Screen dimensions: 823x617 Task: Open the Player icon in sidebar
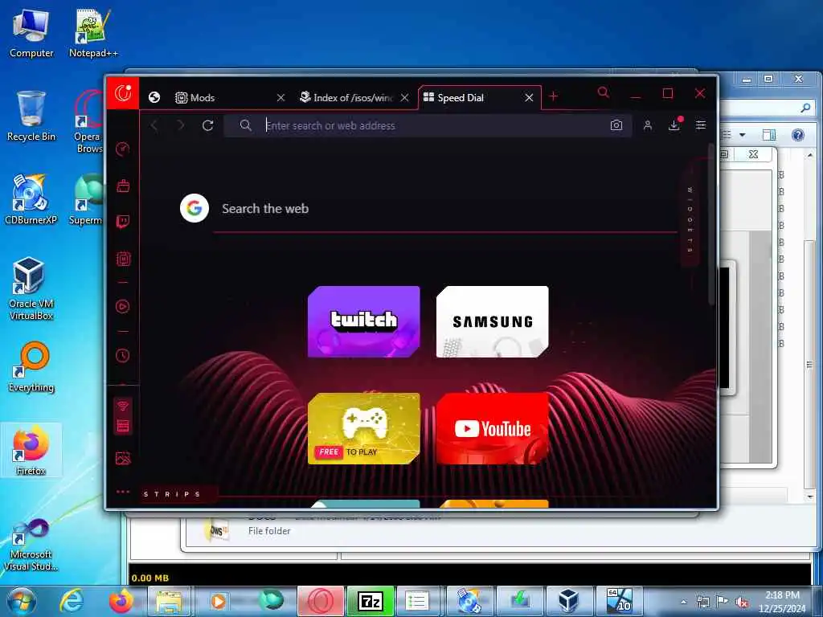(x=123, y=306)
